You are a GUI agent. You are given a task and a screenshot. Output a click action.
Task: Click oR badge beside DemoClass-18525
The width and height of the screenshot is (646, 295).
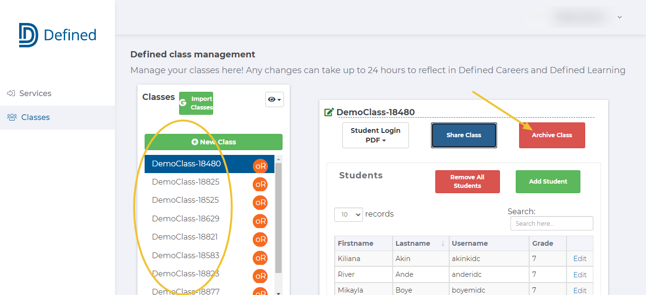[x=261, y=203]
